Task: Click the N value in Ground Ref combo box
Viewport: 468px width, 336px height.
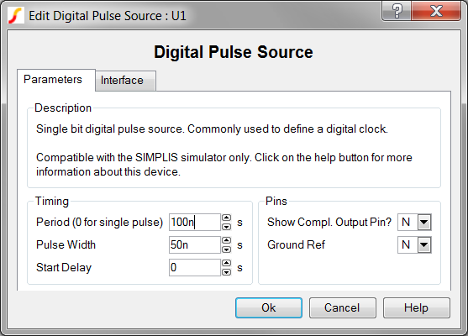Action: point(408,245)
